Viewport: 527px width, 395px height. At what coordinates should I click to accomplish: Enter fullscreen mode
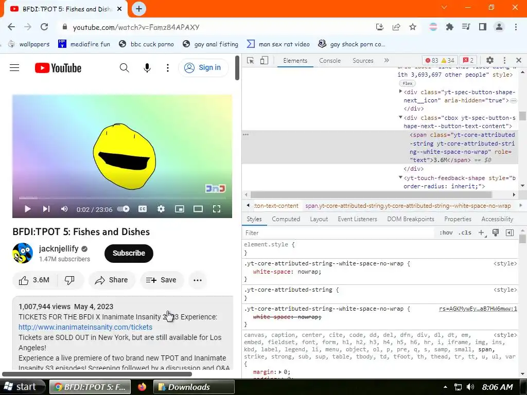[x=217, y=209]
